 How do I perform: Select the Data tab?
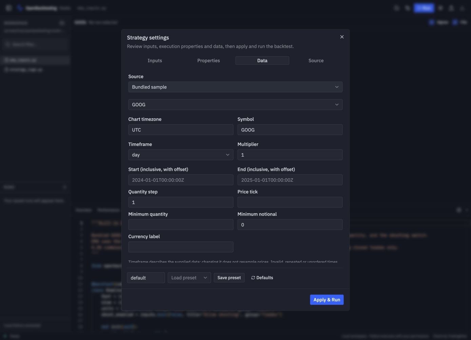click(x=262, y=60)
